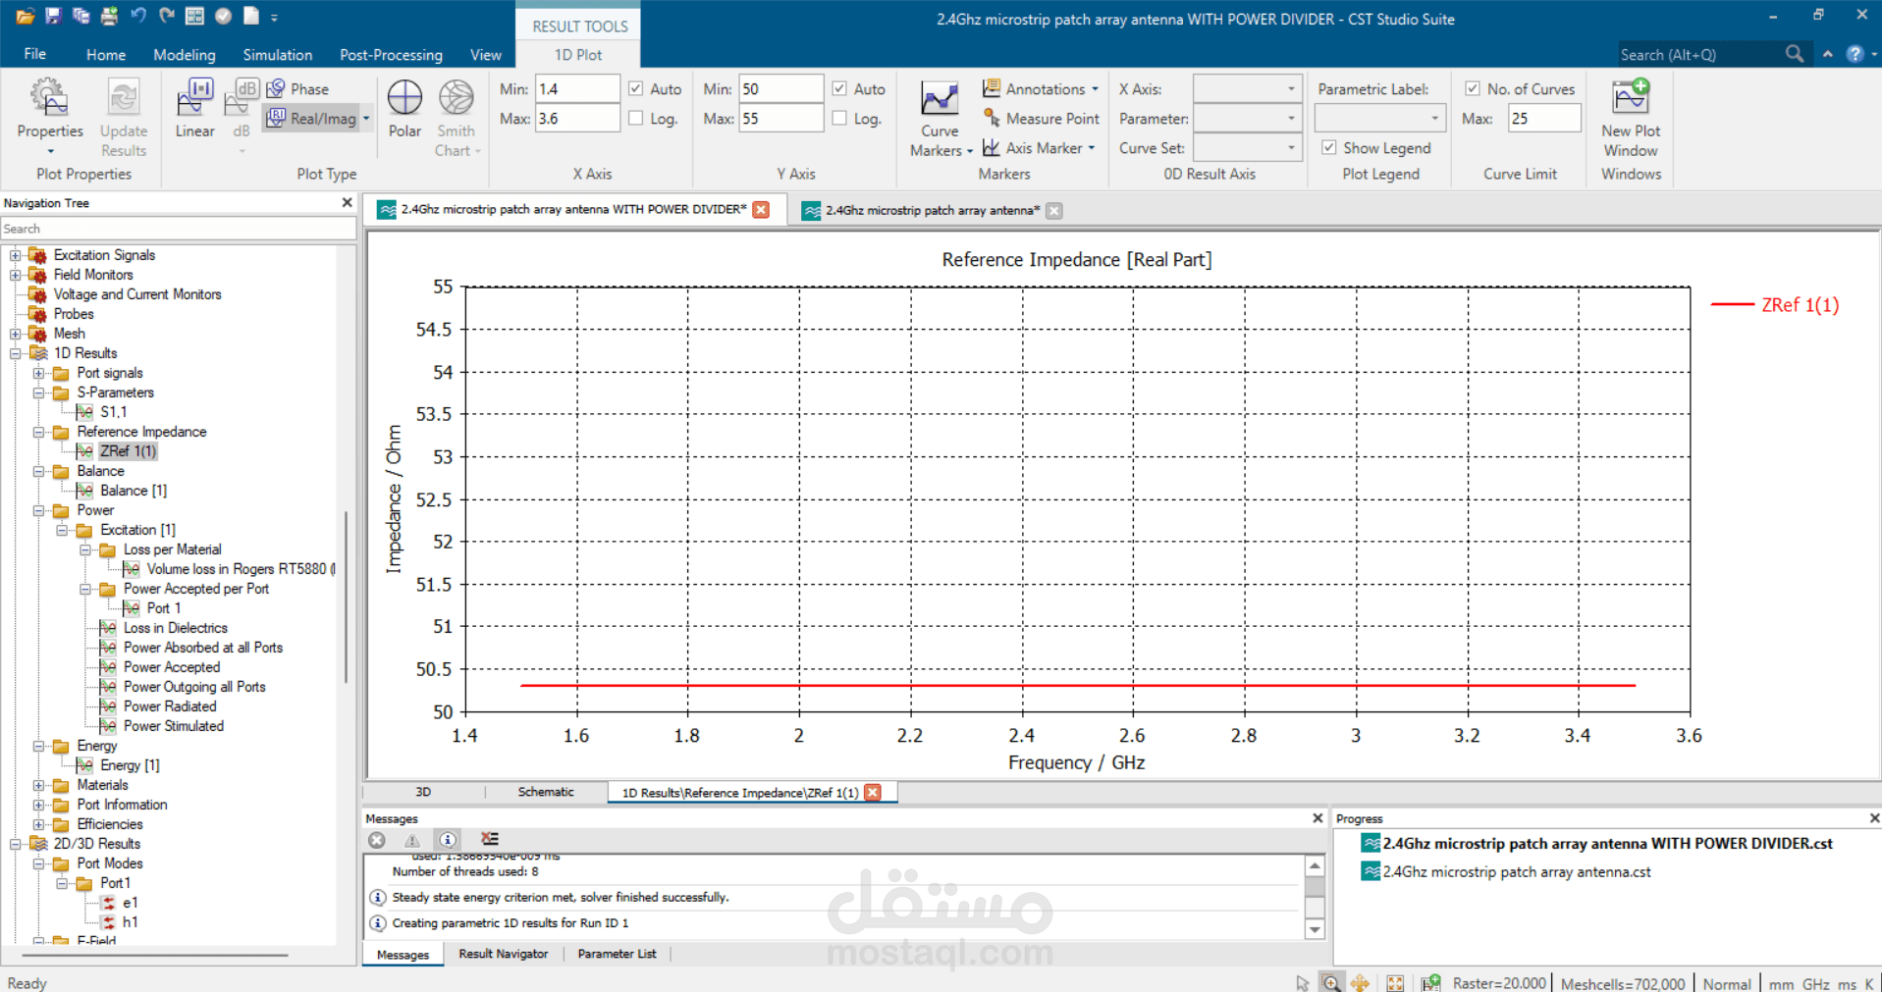
Task: Undo the last action
Action: coord(137,17)
